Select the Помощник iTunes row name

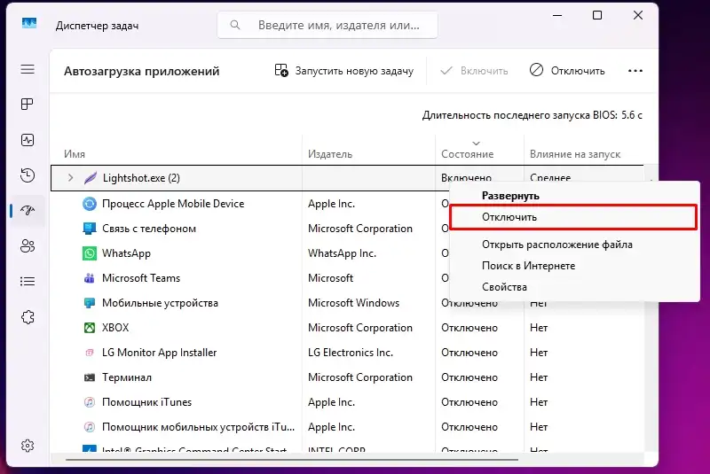[146, 402]
